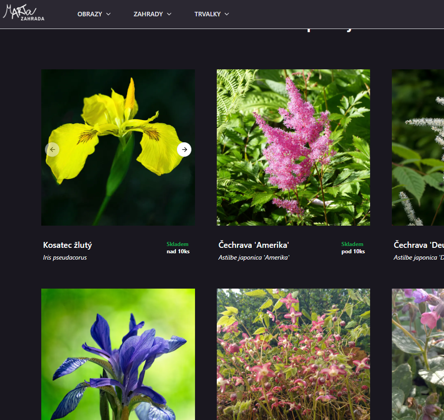Open the Čechrava 'Amerika' product title
444x420 pixels.
point(254,245)
